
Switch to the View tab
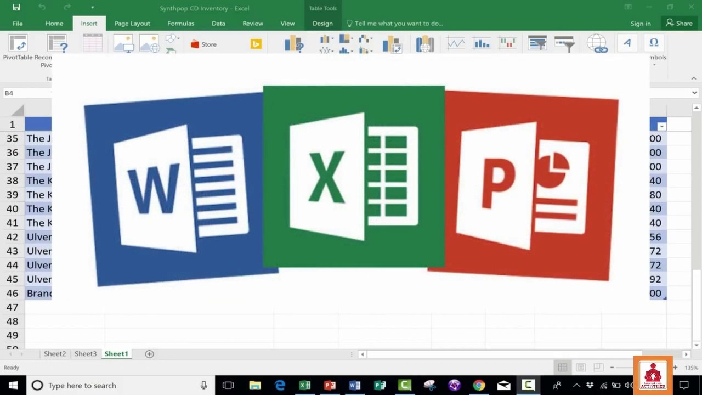[x=287, y=24]
